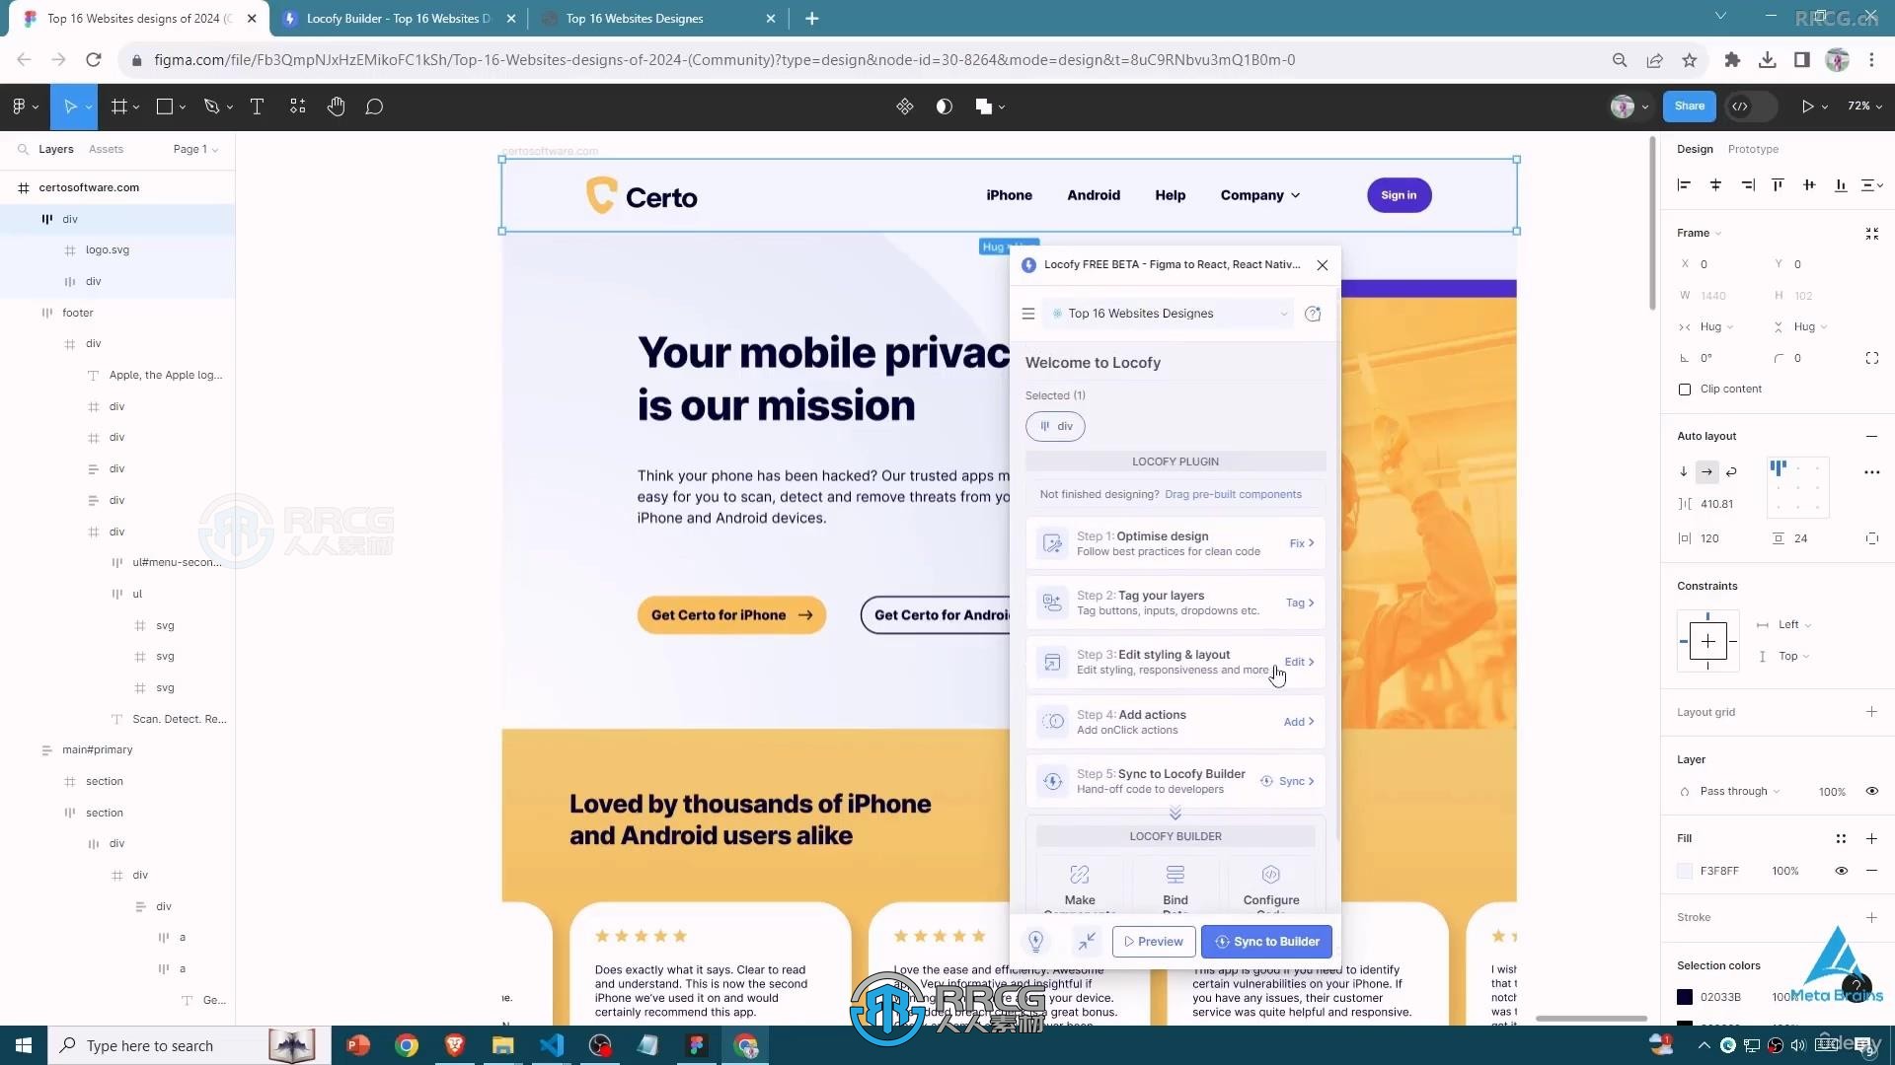Select the Comment tool
The image size is (1895, 1065).
click(x=374, y=106)
